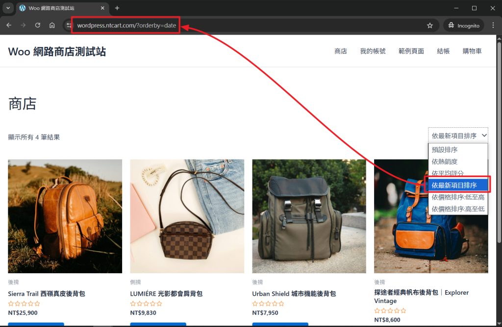Click the 後揹 category label under Sierra Trail
The height and width of the screenshot is (327, 502).
coord(13,282)
